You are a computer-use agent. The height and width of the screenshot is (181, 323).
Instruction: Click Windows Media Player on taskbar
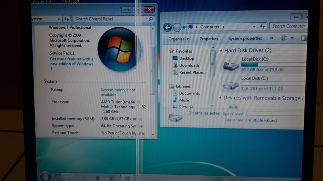83,178
